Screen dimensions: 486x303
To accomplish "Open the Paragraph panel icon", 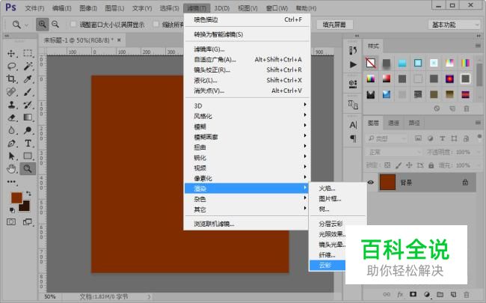I will (353, 138).
